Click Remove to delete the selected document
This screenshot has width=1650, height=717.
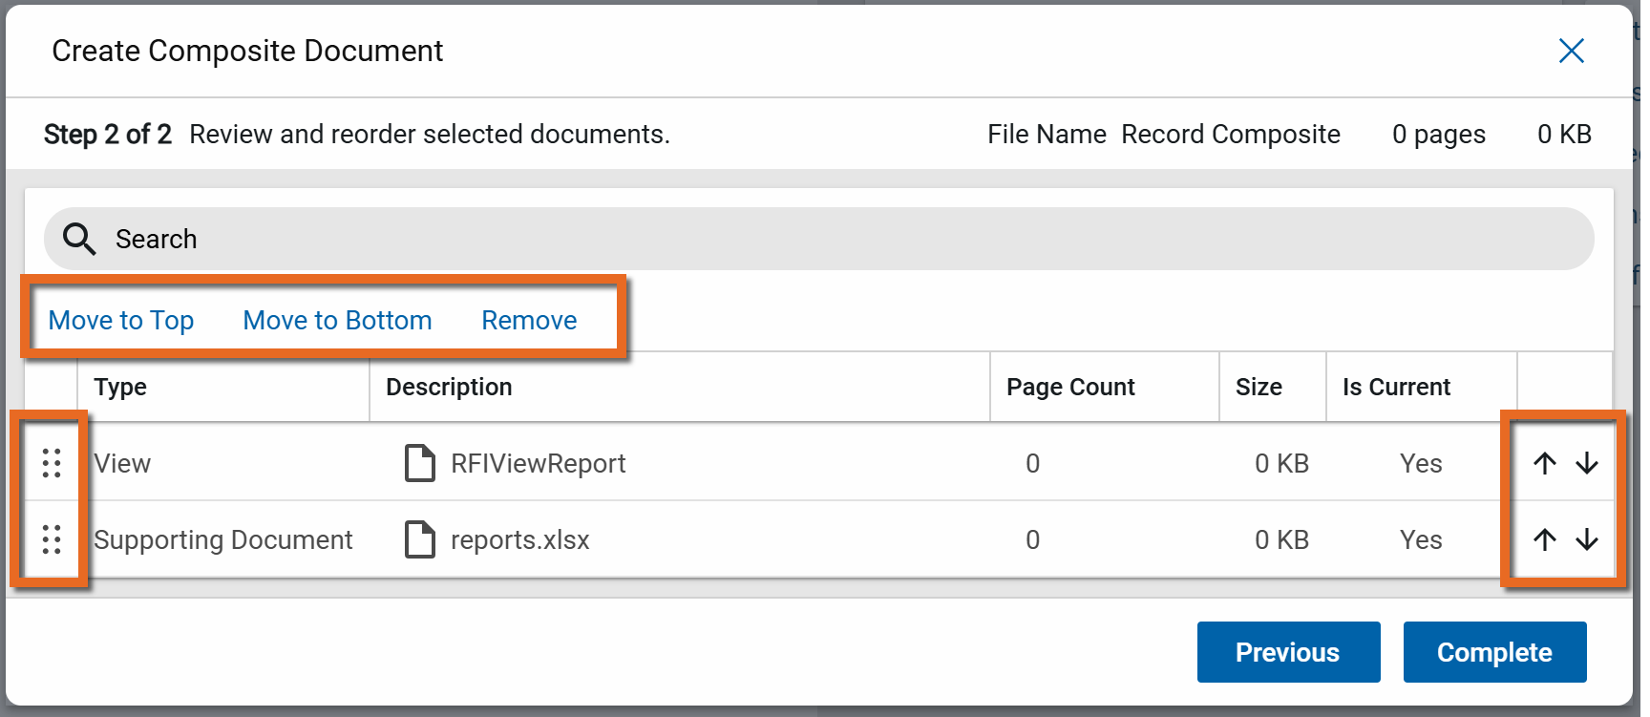(529, 321)
